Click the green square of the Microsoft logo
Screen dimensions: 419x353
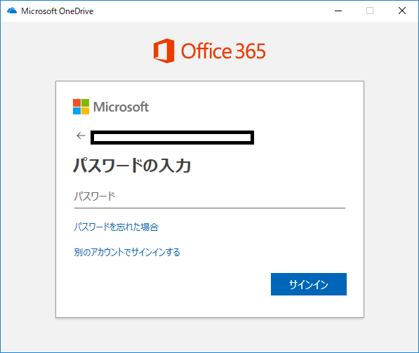click(85, 102)
